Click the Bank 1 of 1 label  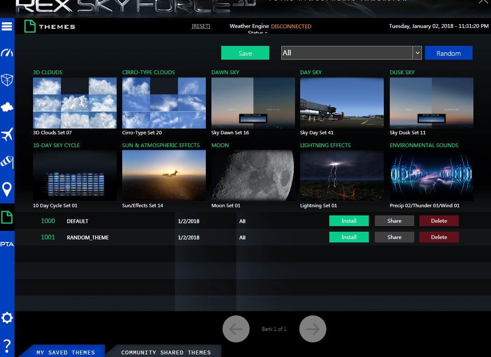(274, 329)
